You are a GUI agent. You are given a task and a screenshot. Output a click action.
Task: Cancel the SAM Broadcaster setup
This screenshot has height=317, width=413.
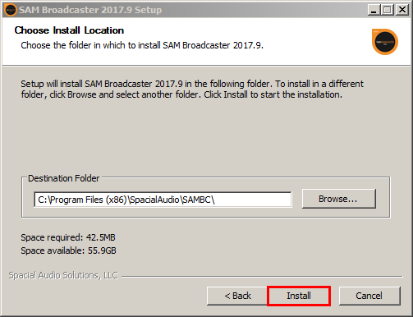pyautogui.click(x=369, y=296)
